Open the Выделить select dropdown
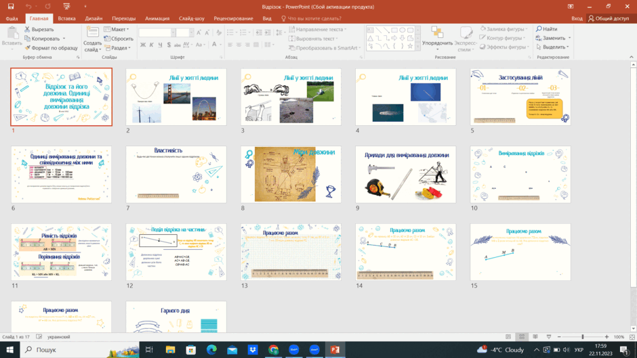The image size is (637, 358). [x=552, y=47]
